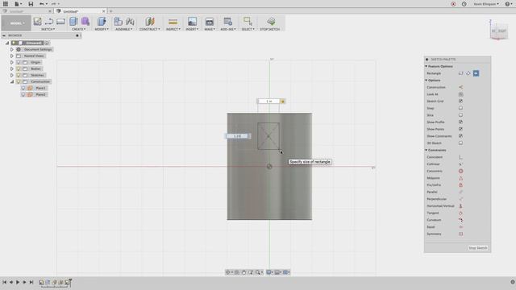
Task: Click the Midpoint constraint icon
Action: pos(460,178)
